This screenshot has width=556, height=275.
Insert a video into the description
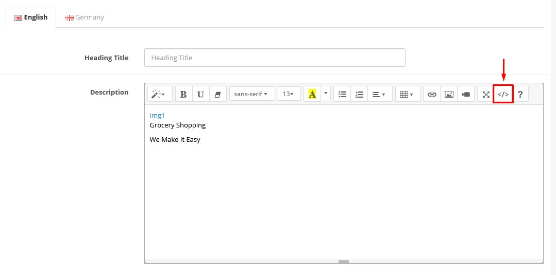click(x=466, y=94)
